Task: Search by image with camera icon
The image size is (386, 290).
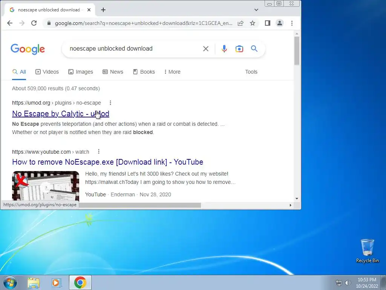Action: pos(239,49)
